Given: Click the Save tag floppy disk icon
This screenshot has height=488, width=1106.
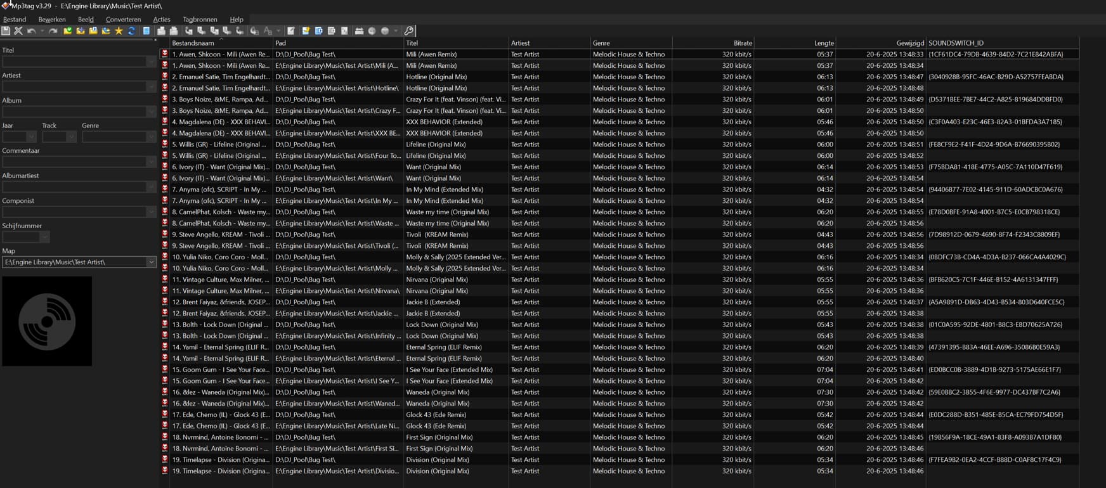Looking at the screenshot, I should (6, 30).
